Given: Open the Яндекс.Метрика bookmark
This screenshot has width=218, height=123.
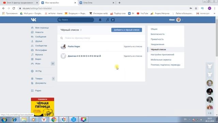Looking at the screenshot, I should (x=160, y=13).
